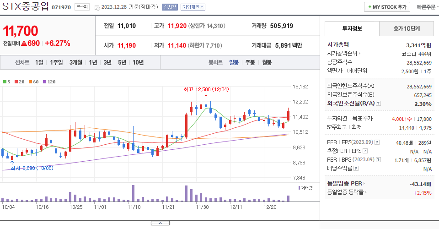
Task: Click the 코스피 market badge
Action: [82, 7]
